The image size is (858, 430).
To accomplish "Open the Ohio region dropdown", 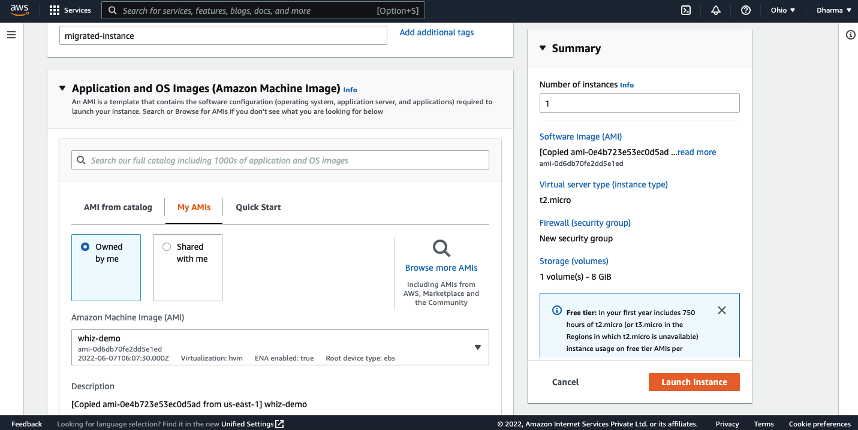I will 783,10.
